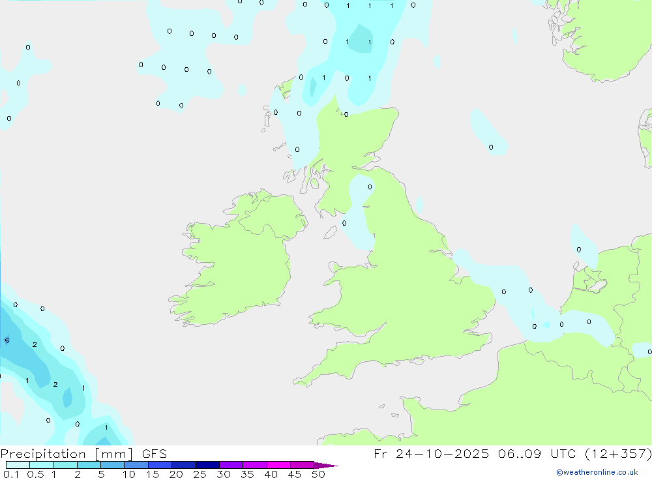The width and height of the screenshot is (652, 478).
Task: Select the 5–10 mm blue legend swatch
Action: 112,465
